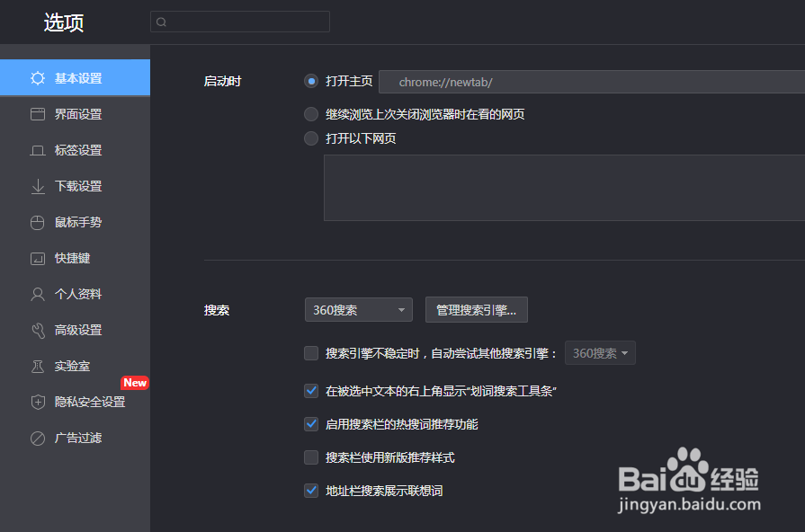Viewport: 805px width, 532px height.
Task: Expand the fallback 360搜索 engine dropdown
Action: (x=600, y=352)
